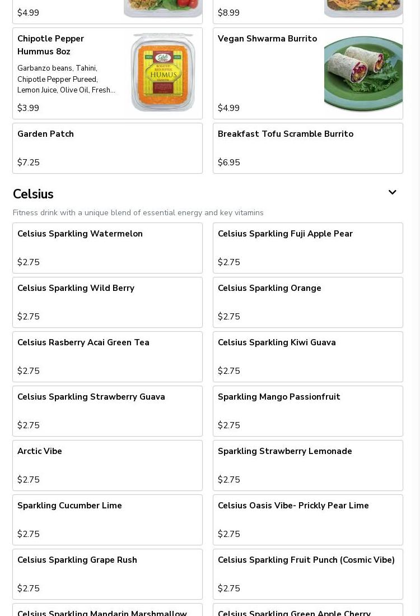This screenshot has height=616, width=420.
Task: Collapse the Celsius section chevron
Action: pos(392,193)
